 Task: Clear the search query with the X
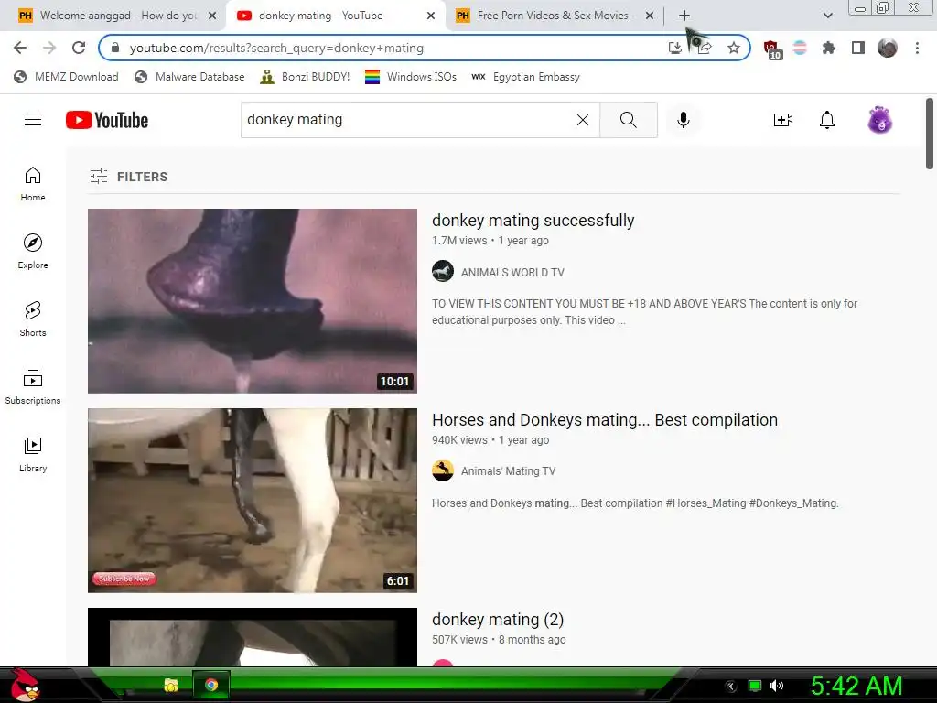click(583, 120)
